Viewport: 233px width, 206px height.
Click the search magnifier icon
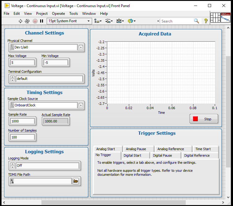point(197,21)
